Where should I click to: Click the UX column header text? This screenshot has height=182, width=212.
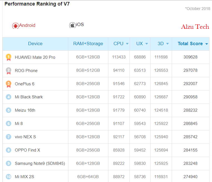click(x=139, y=44)
